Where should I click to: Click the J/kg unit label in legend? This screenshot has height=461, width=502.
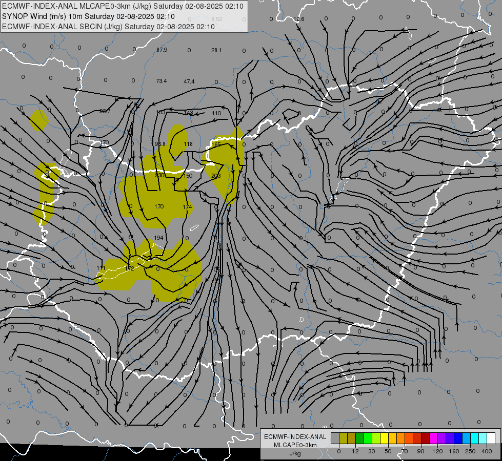point(295,453)
